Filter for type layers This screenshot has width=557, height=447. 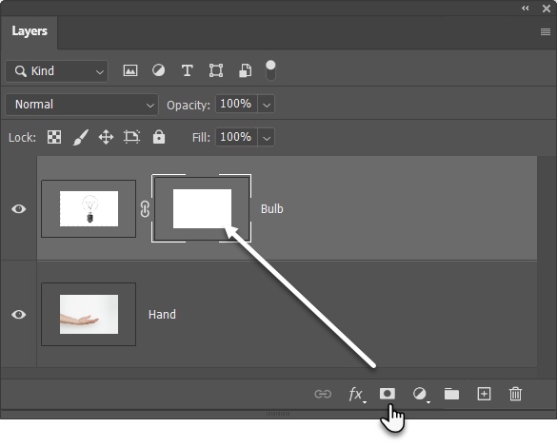pyautogui.click(x=188, y=70)
